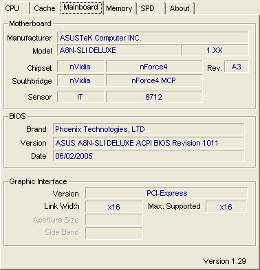This screenshot has width=260, height=270.
Task: Click the Date label in BIOS
Action: pyautogui.click(x=39, y=156)
